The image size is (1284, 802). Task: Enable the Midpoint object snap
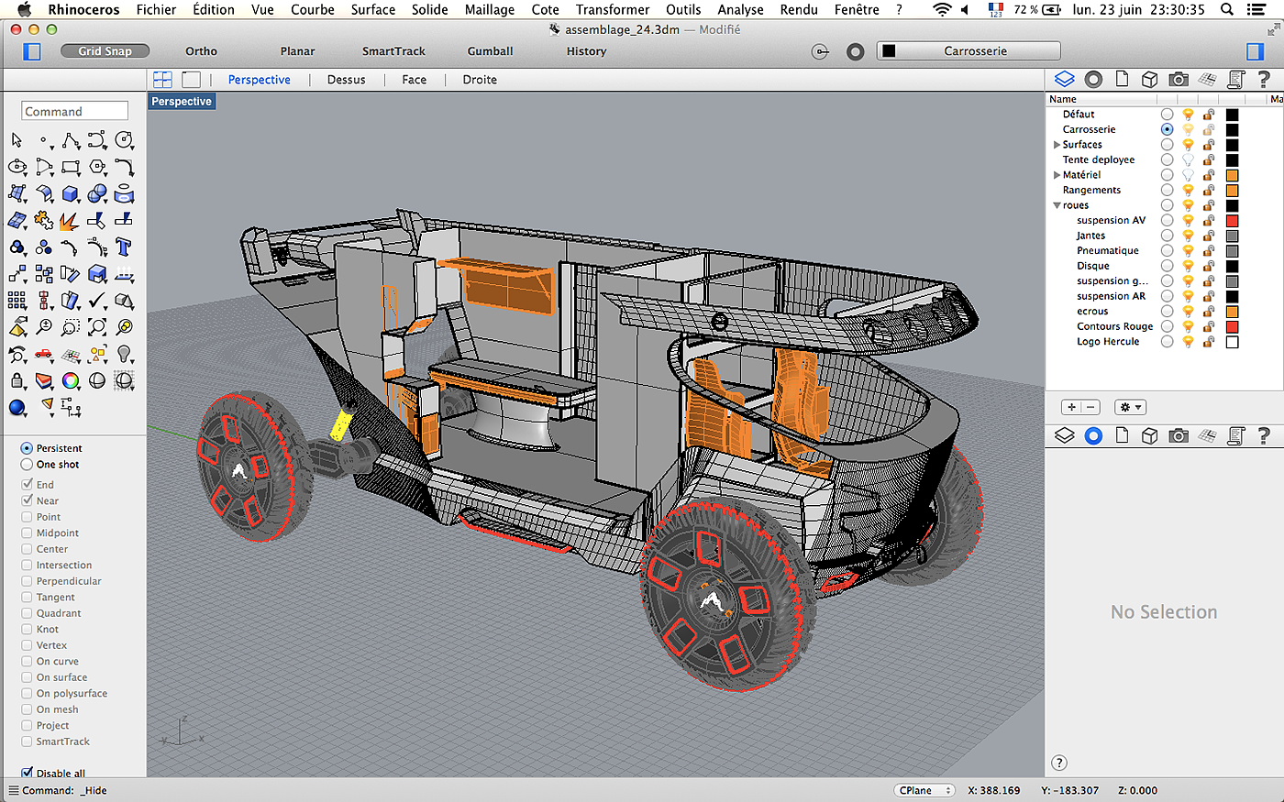28,533
